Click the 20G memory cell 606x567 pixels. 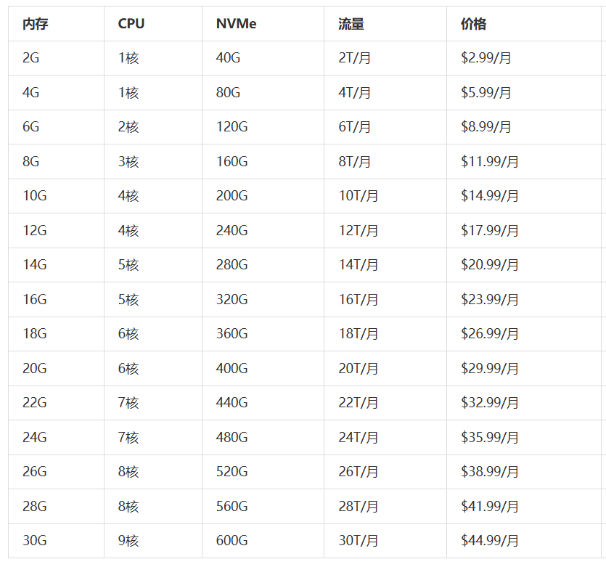pyautogui.click(x=35, y=369)
